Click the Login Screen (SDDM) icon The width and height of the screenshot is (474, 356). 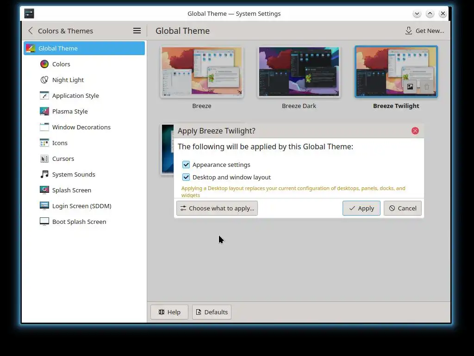[x=44, y=205]
